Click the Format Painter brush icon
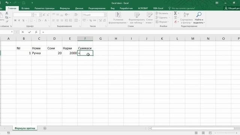This screenshot has width=240, height=135. click(x=7, y=22)
